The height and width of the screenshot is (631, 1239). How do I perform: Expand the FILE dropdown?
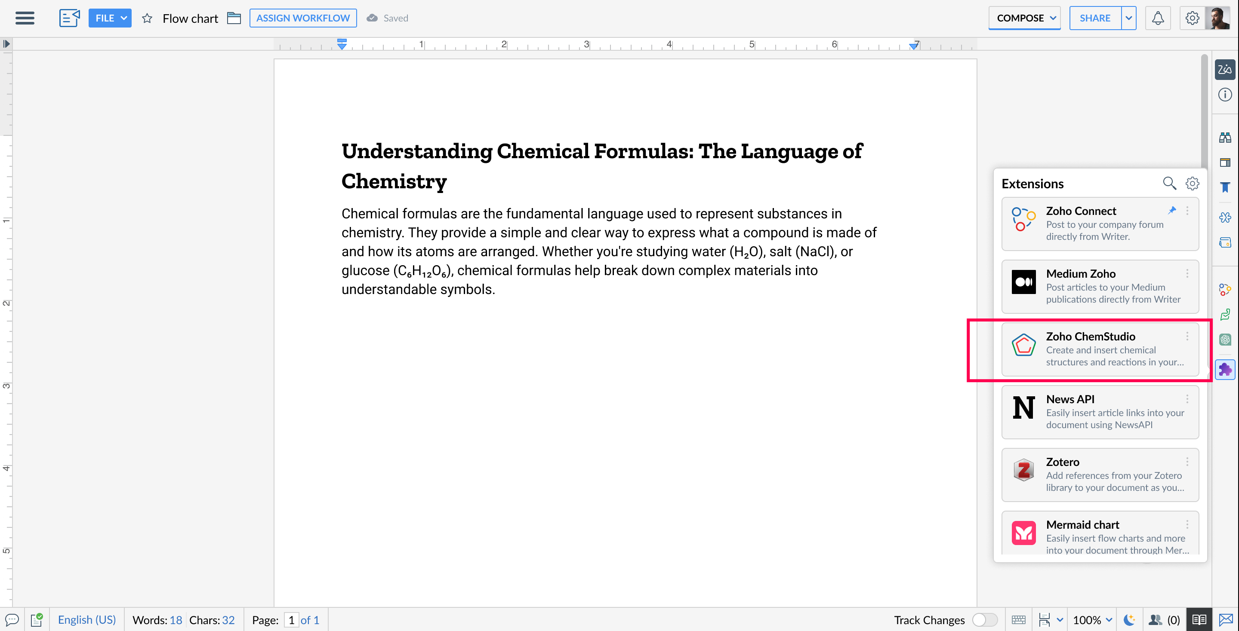coord(110,18)
